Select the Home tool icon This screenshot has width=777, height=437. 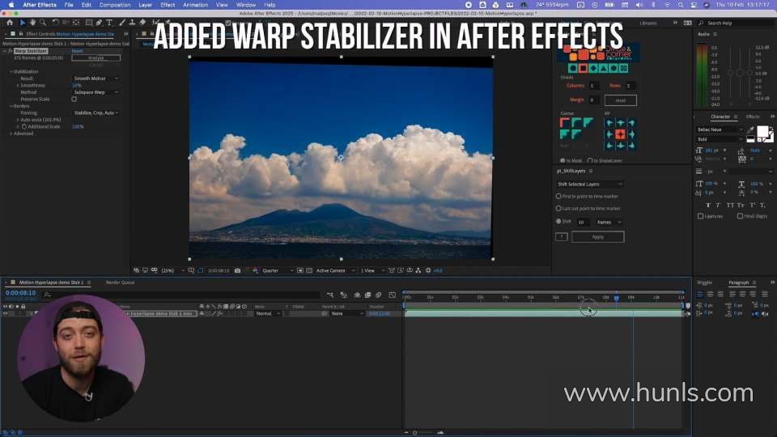coord(10,23)
